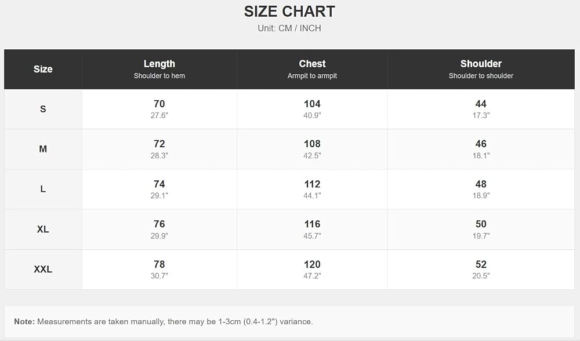
Task: Click length value 78 for size XXL
Action: [x=159, y=264]
